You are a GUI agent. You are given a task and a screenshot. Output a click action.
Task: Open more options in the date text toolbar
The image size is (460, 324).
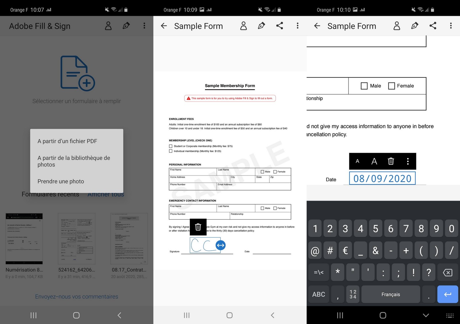[x=408, y=161]
